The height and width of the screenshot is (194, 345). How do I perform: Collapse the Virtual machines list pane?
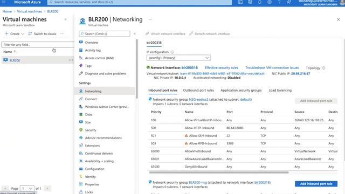[65, 19]
